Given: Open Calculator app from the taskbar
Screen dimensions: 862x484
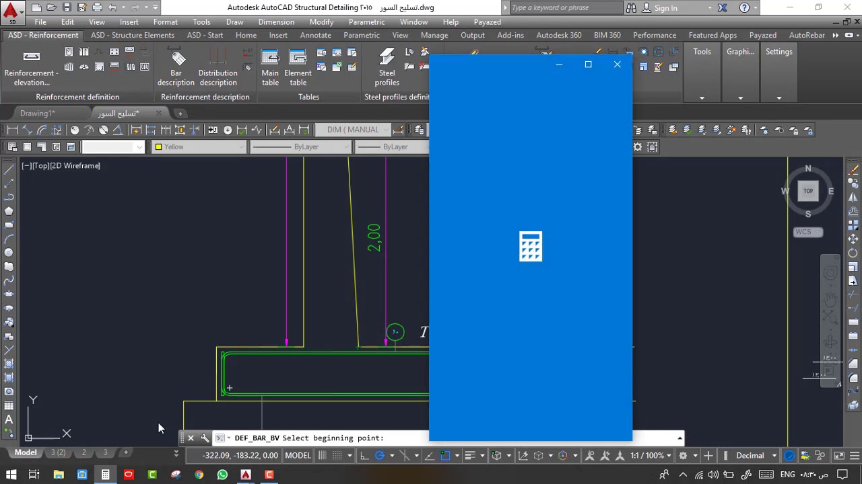Looking at the screenshot, I should pos(105,475).
